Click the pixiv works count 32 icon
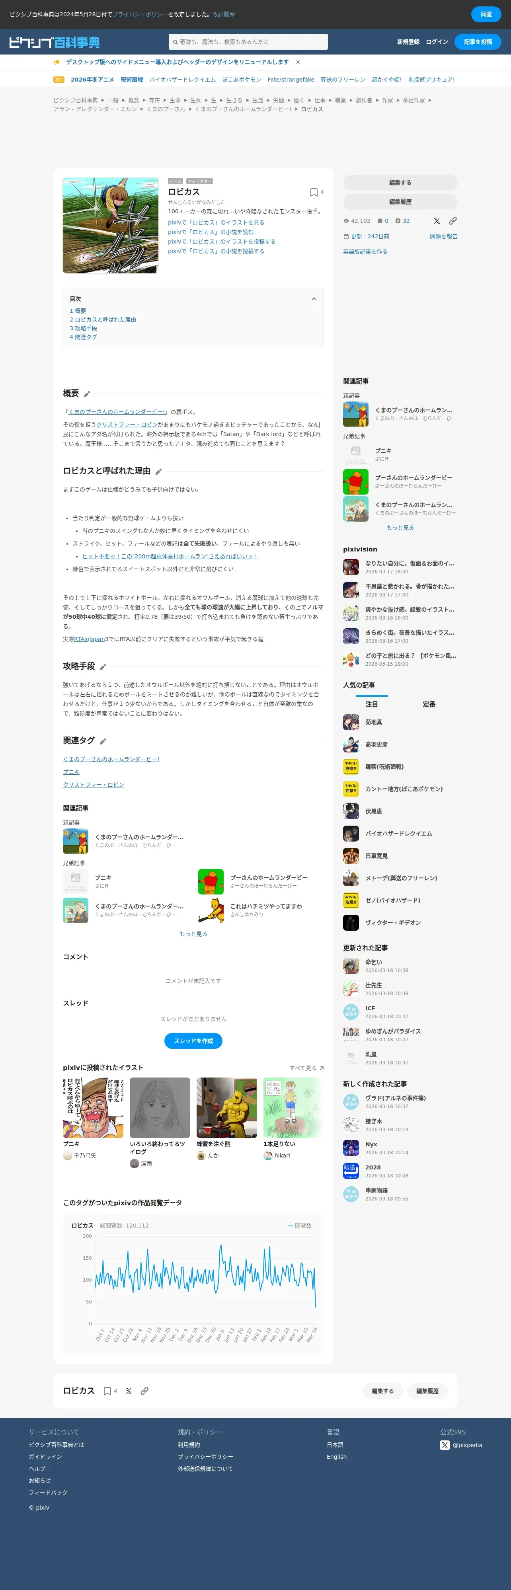Image resolution: width=511 pixels, height=1590 pixels. pyautogui.click(x=398, y=221)
